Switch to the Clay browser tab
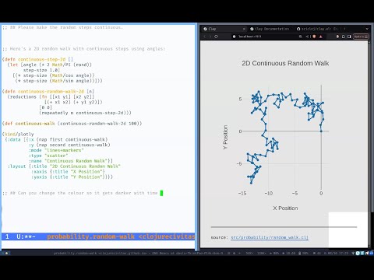 pyautogui.click(x=224, y=29)
